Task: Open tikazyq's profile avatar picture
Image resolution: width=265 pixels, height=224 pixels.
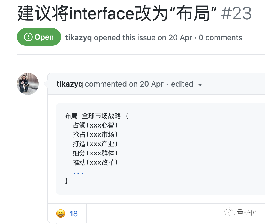Action: 28,84
